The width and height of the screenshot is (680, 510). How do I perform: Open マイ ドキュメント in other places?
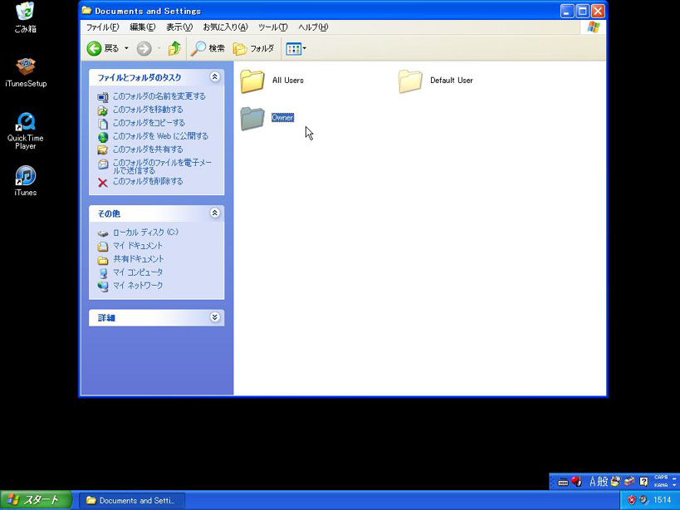[x=138, y=246]
